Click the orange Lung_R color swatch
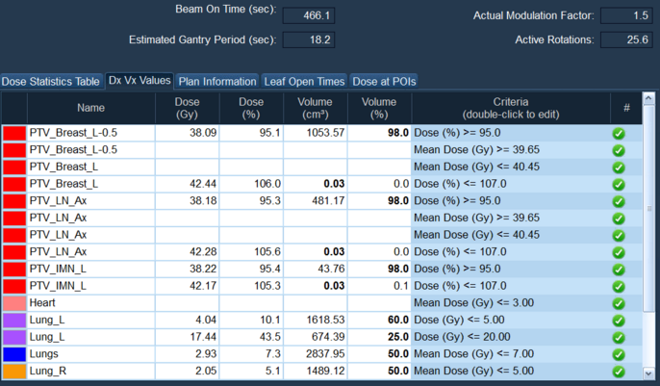The width and height of the screenshot is (660, 386). coord(14,372)
